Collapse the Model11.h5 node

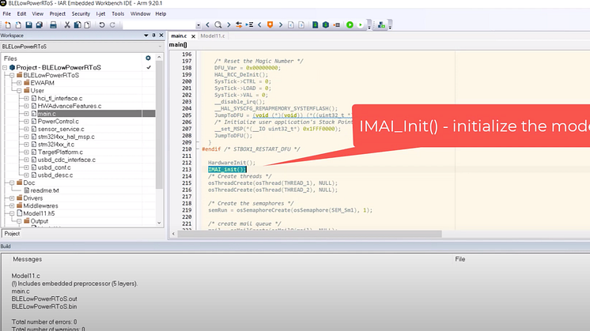[12, 213]
